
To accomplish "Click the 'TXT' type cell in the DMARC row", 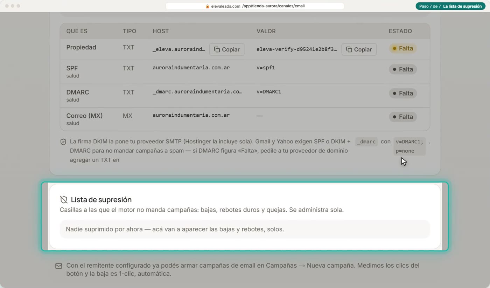I will pos(128,92).
